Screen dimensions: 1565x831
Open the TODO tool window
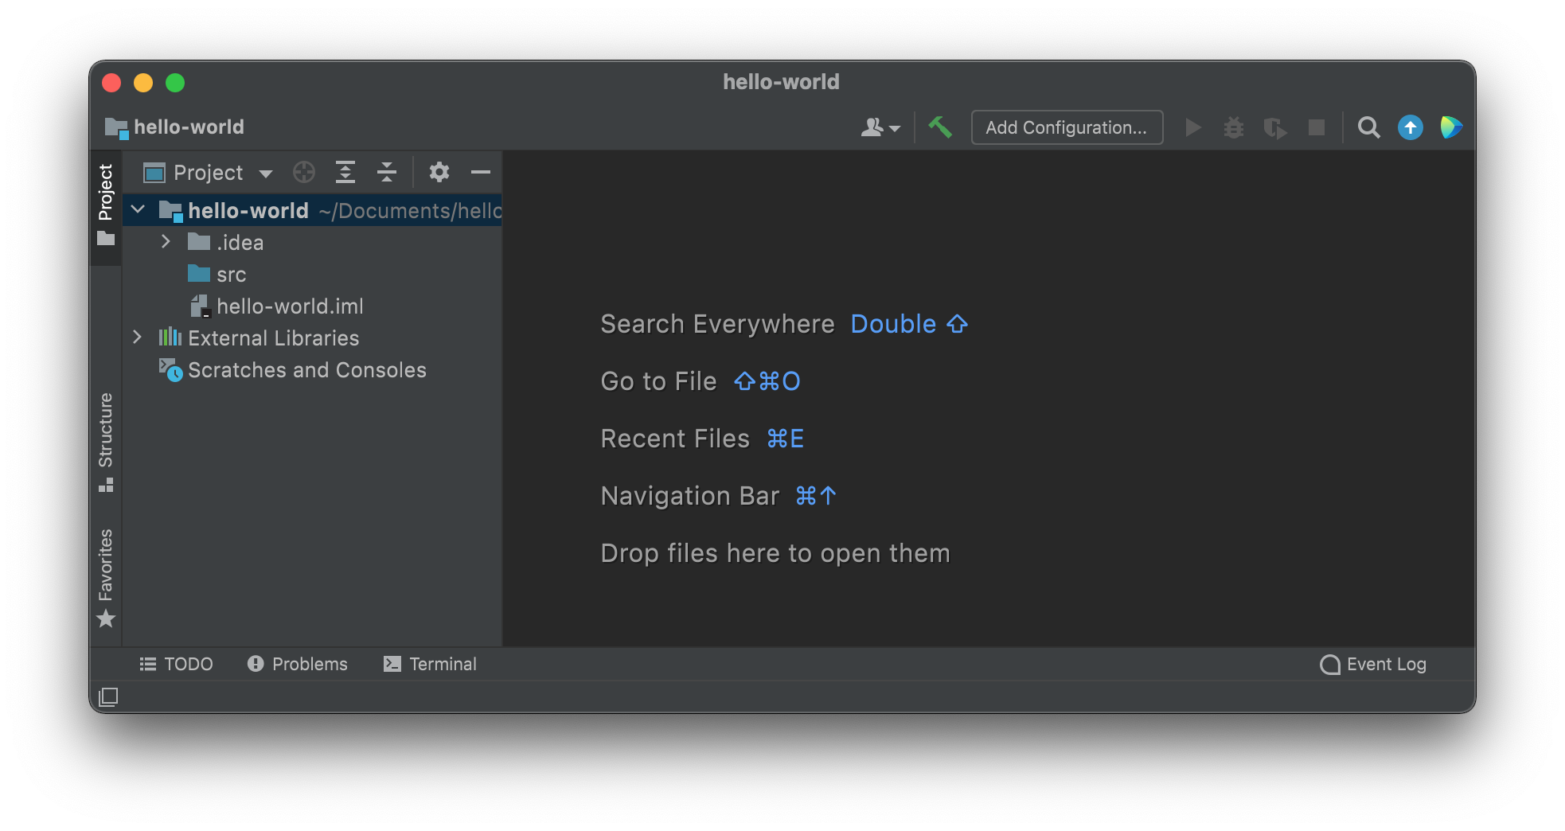click(x=176, y=664)
